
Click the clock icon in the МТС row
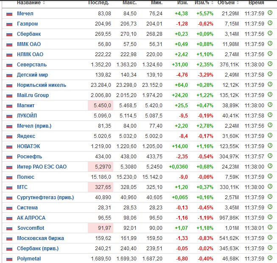click(270, 186)
